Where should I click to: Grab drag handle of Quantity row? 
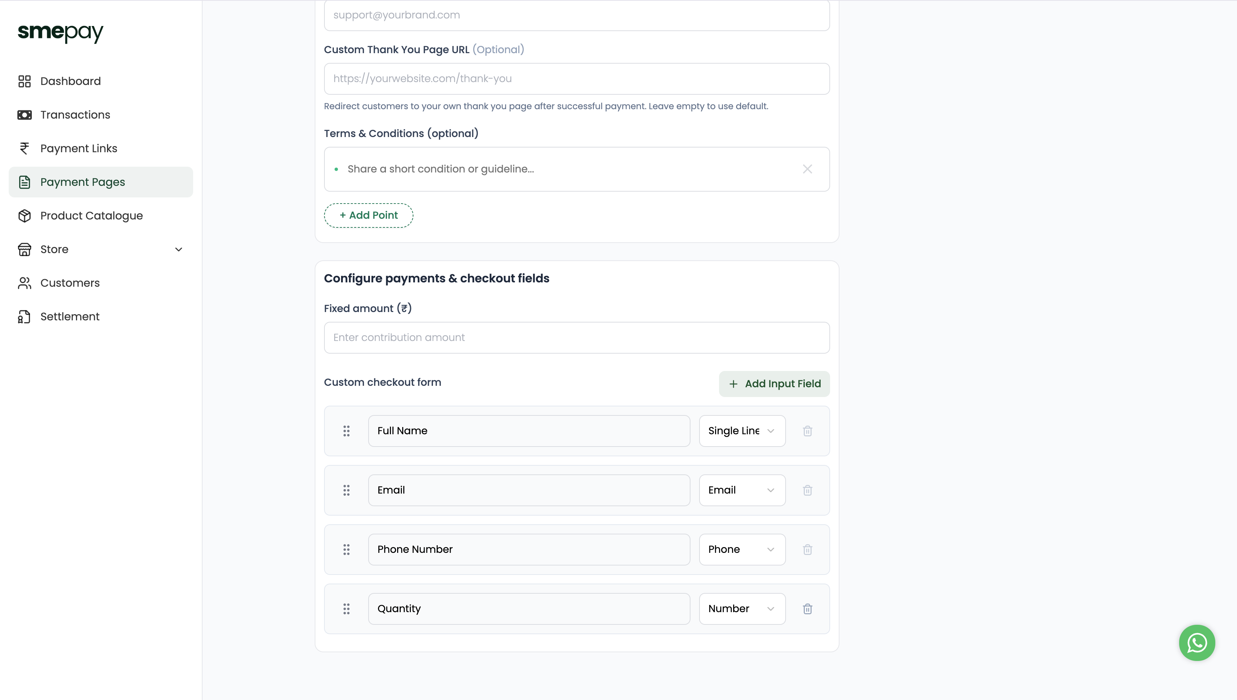pos(346,609)
